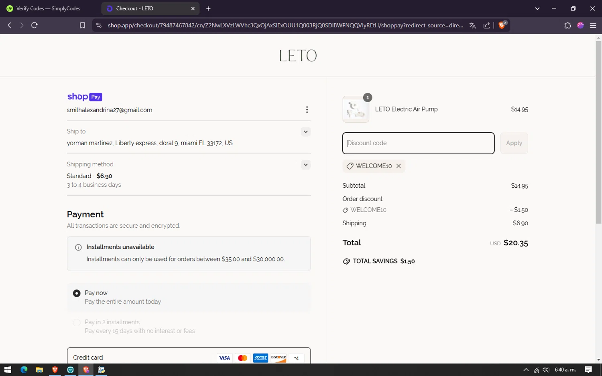Apply the discount code button
This screenshot has width=602, height=376.
click(x=514, y=143)
